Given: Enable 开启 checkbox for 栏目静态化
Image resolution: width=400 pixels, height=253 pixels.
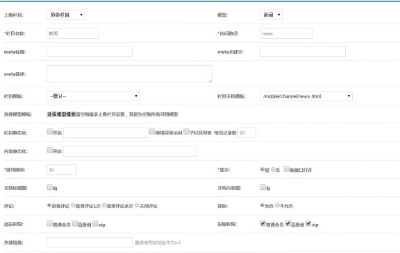Looking at the screenshot, I should (49, 131).
